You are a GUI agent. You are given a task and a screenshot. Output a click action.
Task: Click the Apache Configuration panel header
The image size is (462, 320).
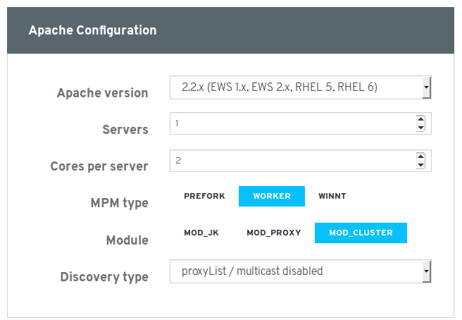coord(231,30)
